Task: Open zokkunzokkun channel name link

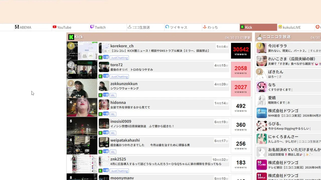Action: 124,84
